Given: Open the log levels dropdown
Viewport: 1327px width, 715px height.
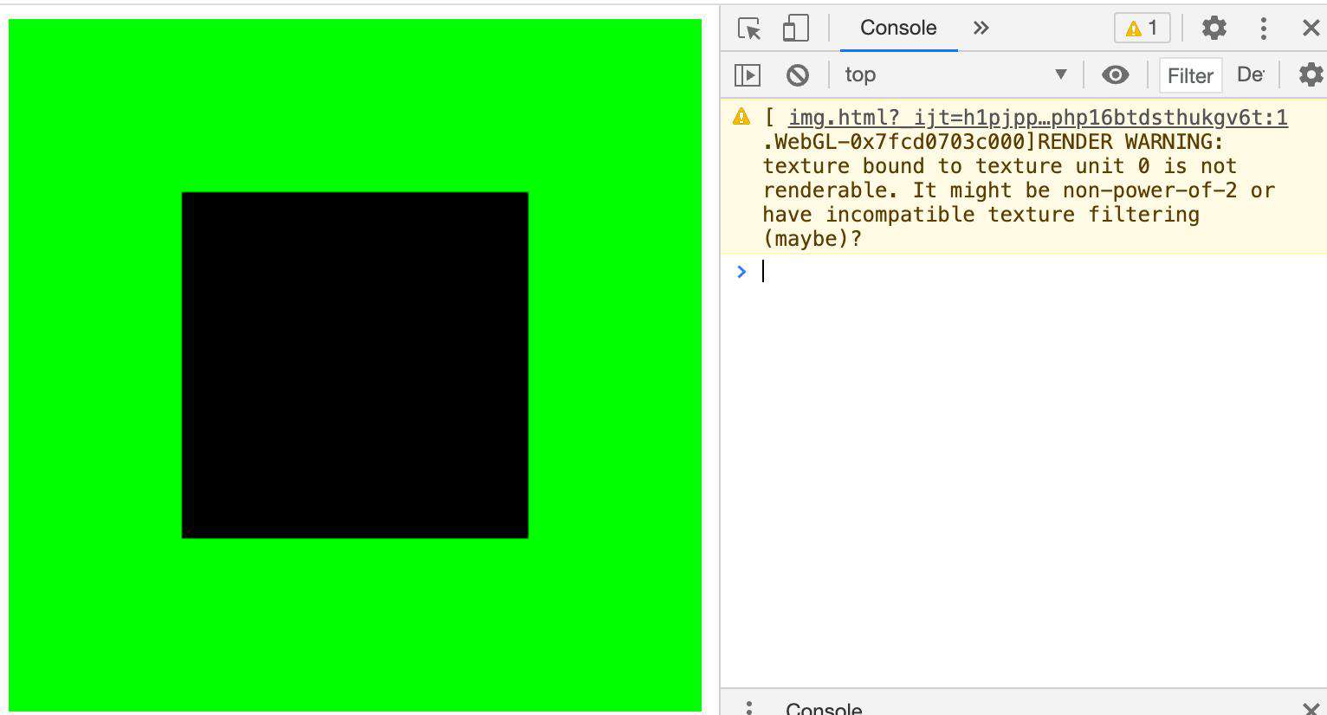Looking at the screenshot, I should 1250,74.
